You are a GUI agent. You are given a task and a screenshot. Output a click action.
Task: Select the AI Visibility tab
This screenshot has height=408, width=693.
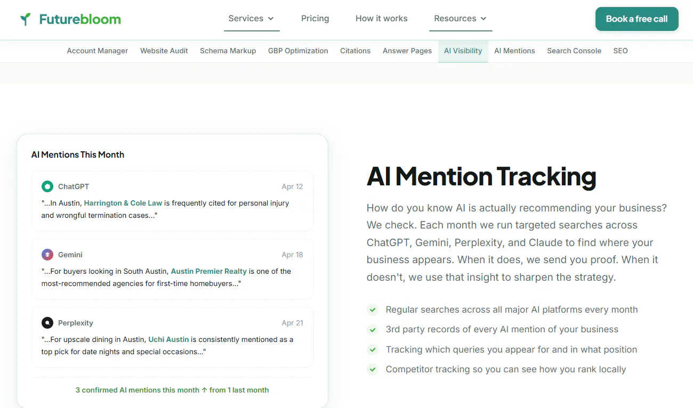pyautogui.click(x=463, y=51)
